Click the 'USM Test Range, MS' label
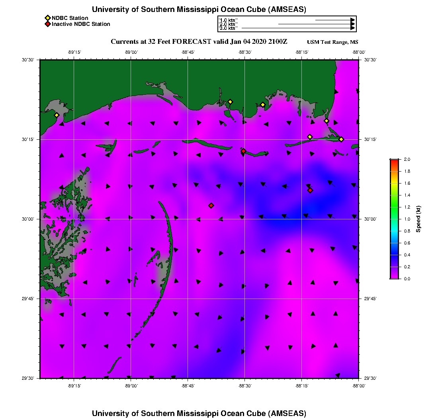The height and width of the screenshot is (418, 438). (x=332, y=42)
